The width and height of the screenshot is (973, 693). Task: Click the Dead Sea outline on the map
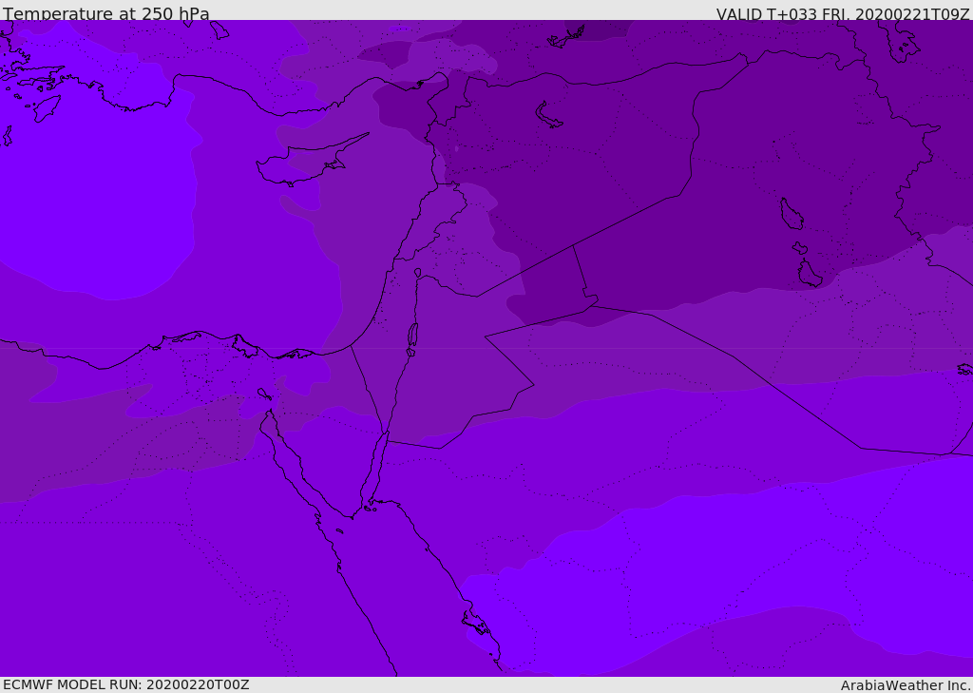(412, 339)
